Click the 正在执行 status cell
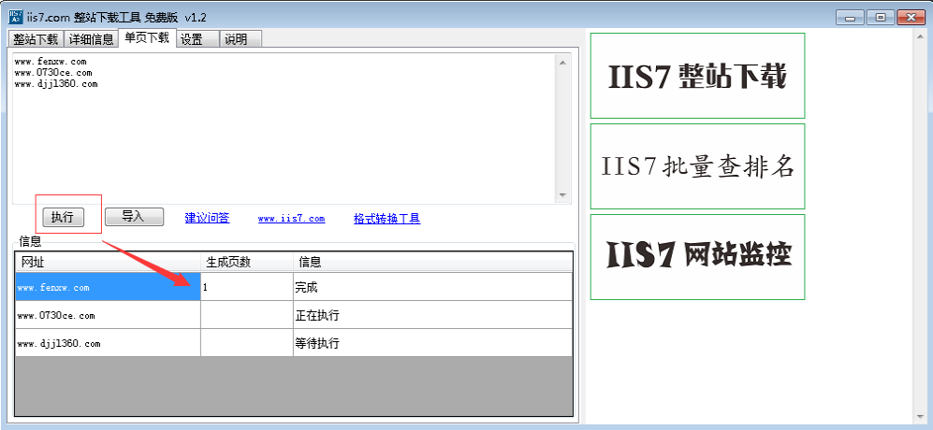The width and height of the screenshot is (933, 430). [x=432, y=315]
